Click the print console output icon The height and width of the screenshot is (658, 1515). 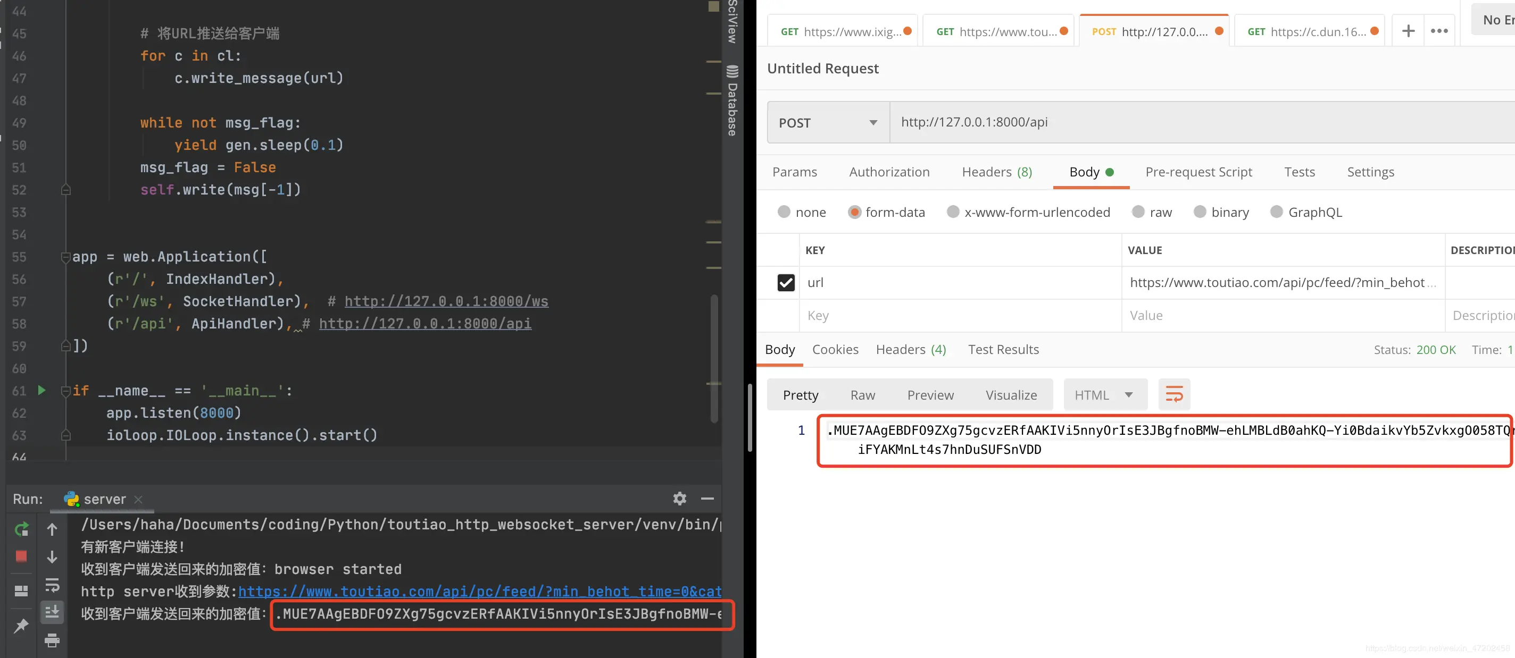pyautogui.click(x=52, y=640)
